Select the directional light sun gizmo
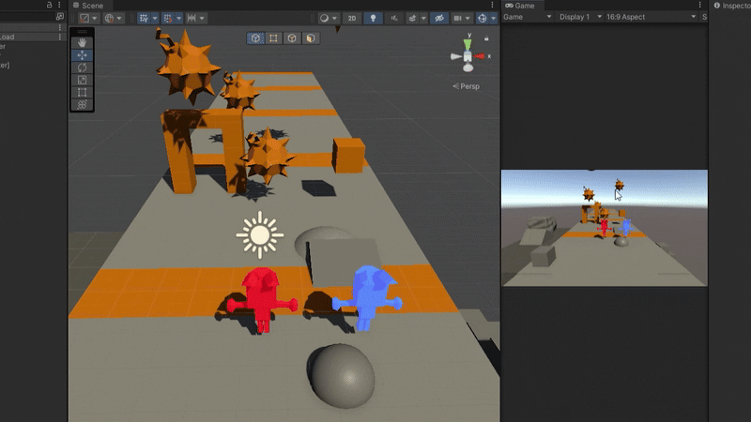 click(x=260, y=235)
